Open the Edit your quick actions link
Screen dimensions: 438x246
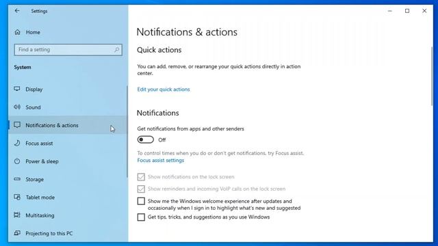(164, 90)
